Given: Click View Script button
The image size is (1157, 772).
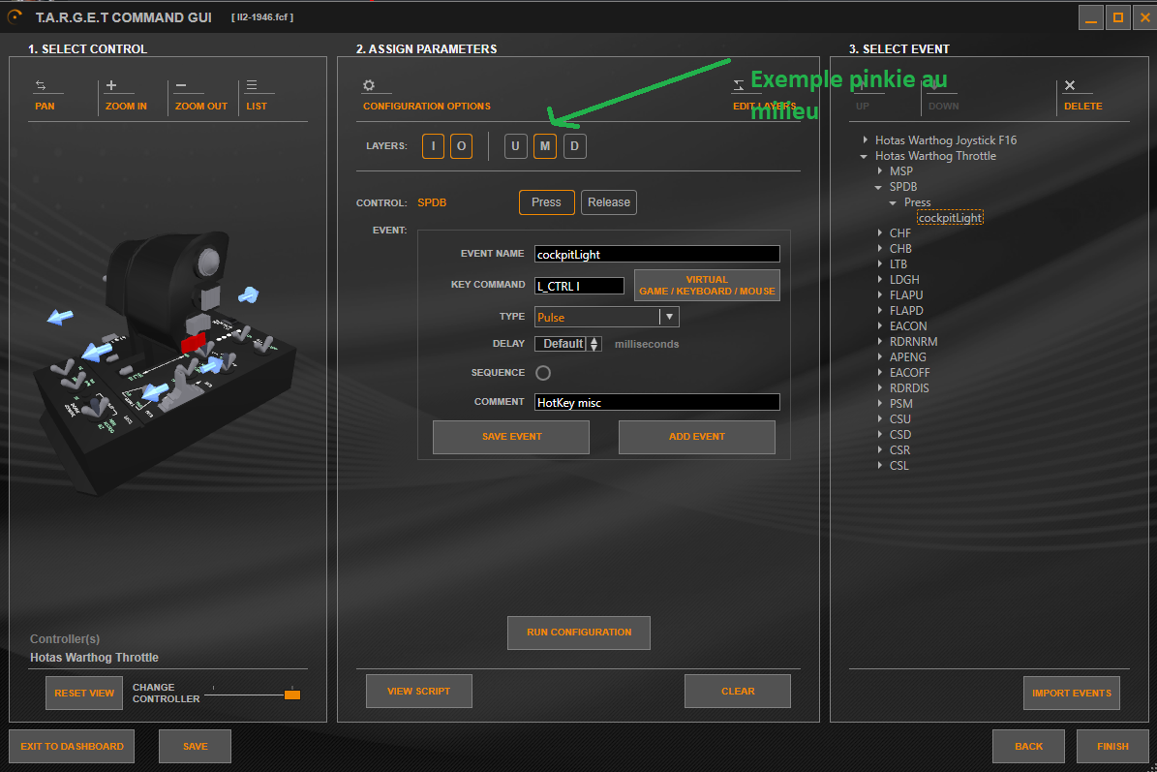Looking at the screenshot, I should (419, 692).
